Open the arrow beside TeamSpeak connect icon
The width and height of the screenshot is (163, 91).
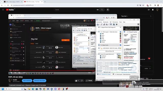(100, 25)
